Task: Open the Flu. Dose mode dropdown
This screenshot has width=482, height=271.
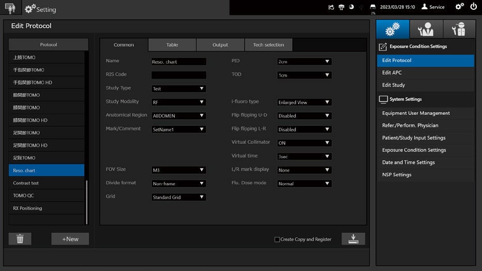Action: 304,184
